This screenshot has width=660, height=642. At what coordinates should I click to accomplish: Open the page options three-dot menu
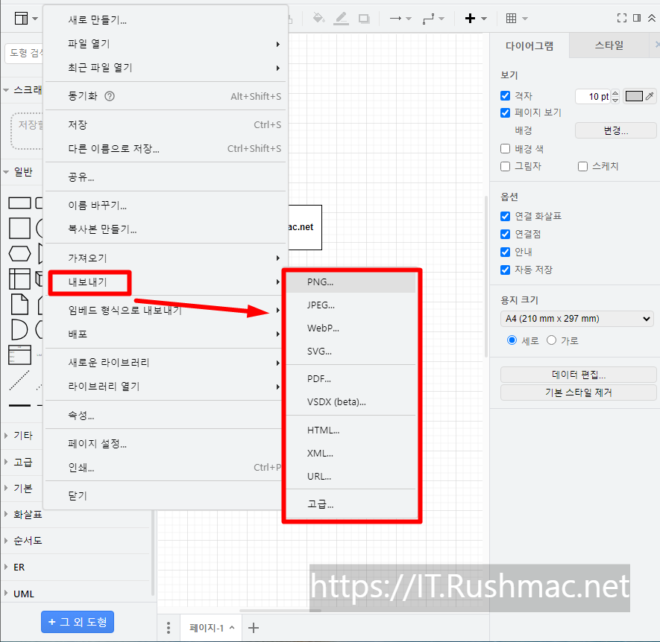[169, 628]
